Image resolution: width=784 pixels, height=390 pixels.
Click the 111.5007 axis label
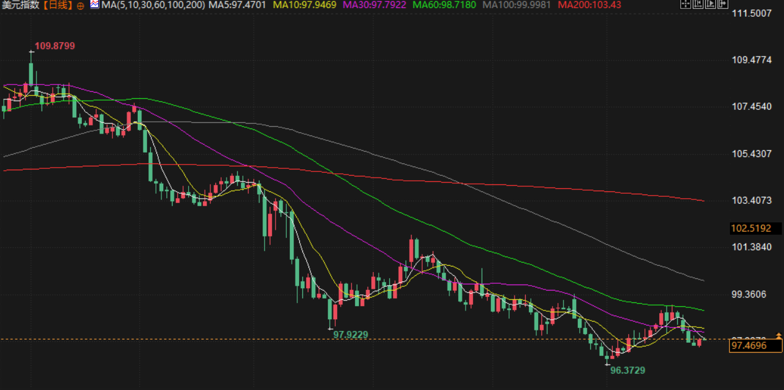752,13
